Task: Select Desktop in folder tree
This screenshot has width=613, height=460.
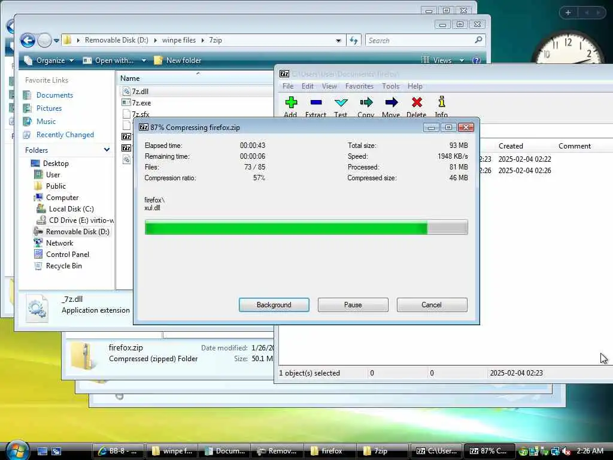Action: click(56, 164)
